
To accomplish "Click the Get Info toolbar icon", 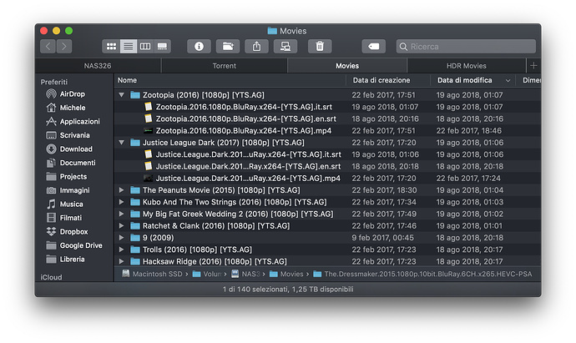I will point(200,46).
